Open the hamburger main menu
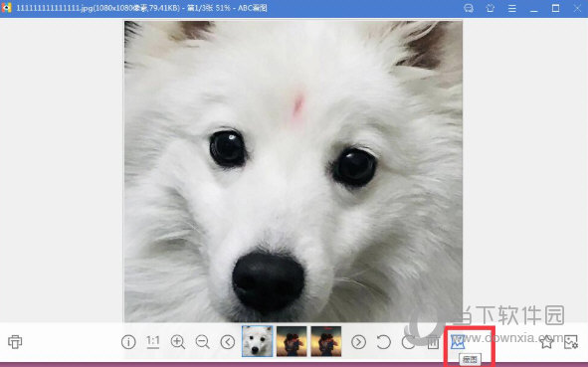588x367 pixels. 511,8
